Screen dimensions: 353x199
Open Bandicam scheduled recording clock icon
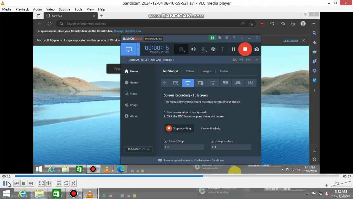pos(227,38)
